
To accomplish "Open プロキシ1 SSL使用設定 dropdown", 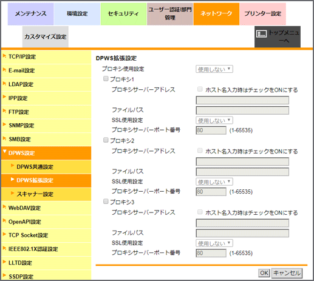I will (214, 120).
